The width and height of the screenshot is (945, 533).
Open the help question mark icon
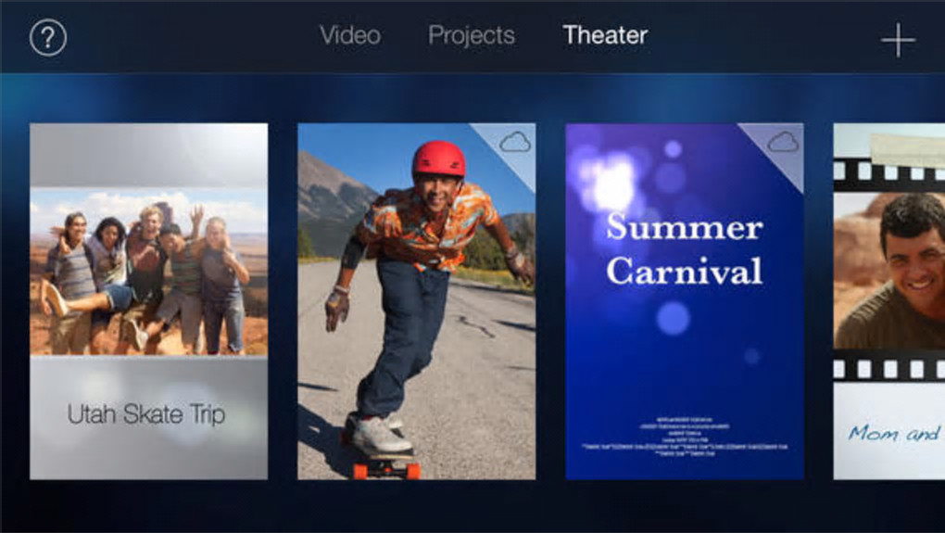click(48, 38)
